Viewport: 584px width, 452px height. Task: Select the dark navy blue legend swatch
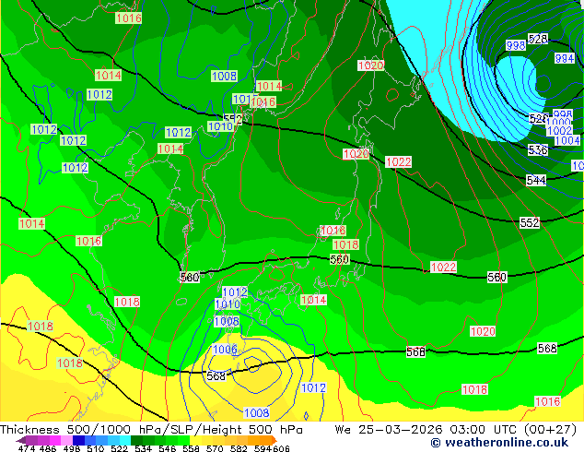click(78, 440)
